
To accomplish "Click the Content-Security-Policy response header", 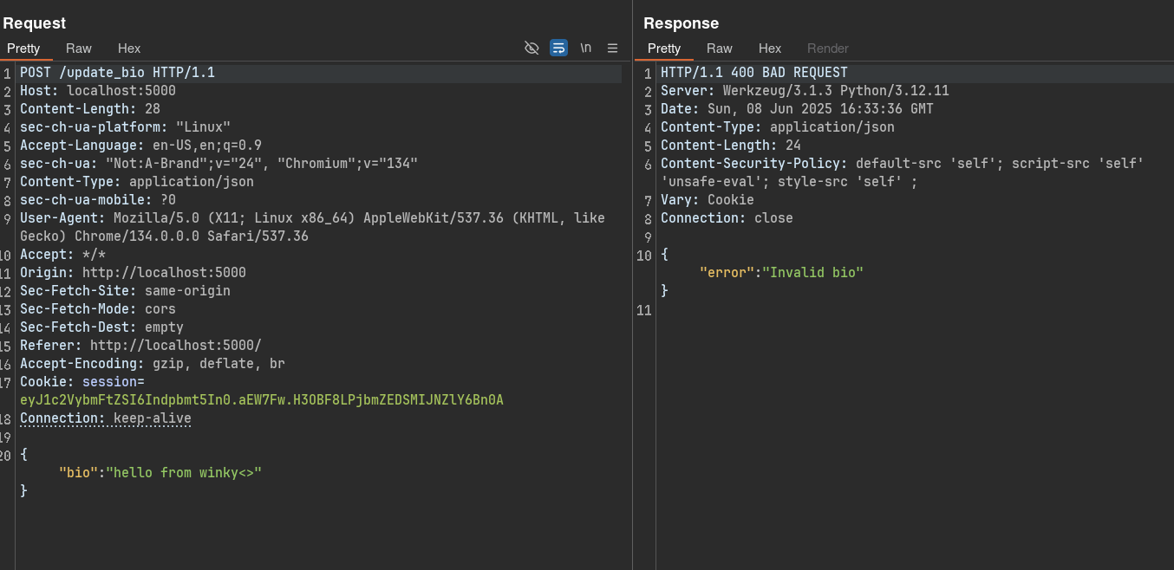I will click(754, 164).
